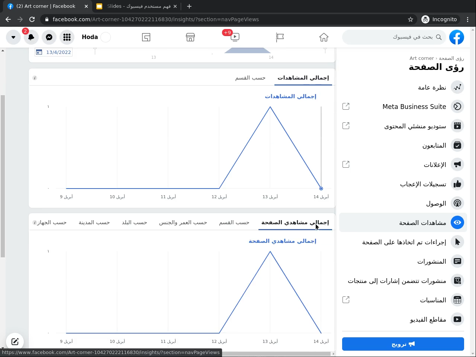The width and height of the screenshot is (476, 357).
Task: Click external link icon beside الإعلانات
Action: click(346, 164)
